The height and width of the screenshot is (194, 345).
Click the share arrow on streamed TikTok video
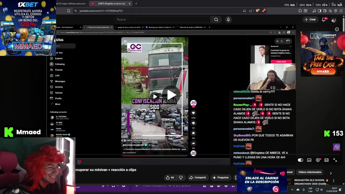click(193, 143)
